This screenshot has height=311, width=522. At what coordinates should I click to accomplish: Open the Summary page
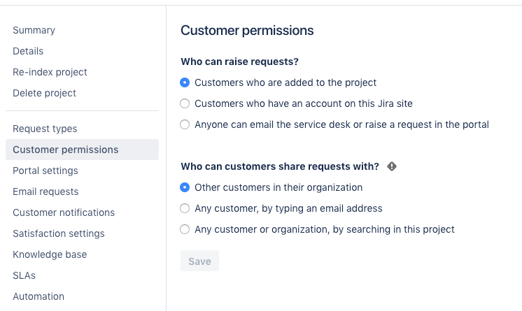pyautogui.click(x=34, y=30)
